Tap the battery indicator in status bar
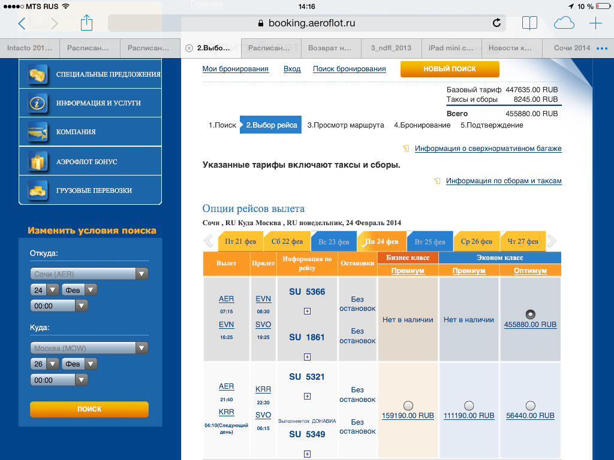The image size is (614, 460). [603, 6]
